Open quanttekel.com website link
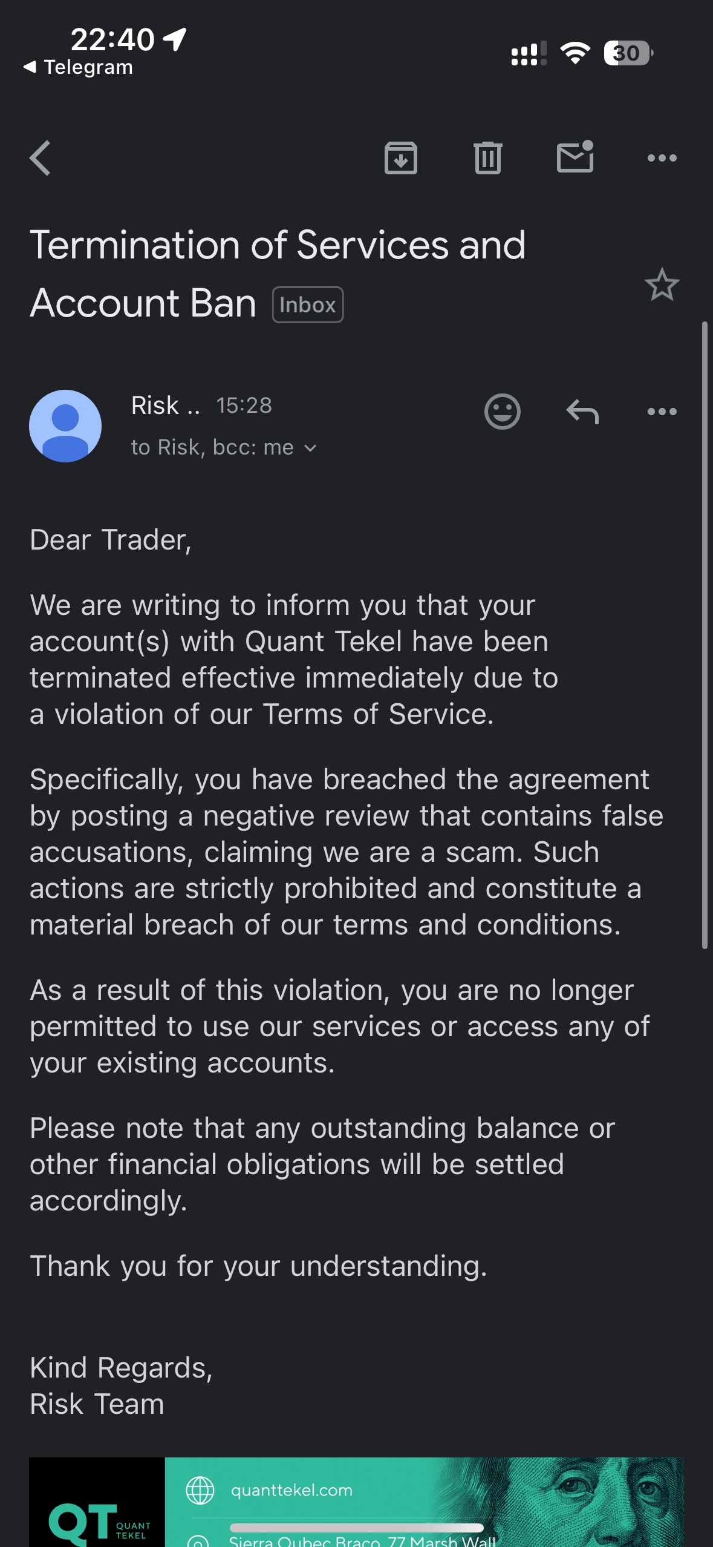This screenshot has width=713, height=1547. pos(291,1490)
